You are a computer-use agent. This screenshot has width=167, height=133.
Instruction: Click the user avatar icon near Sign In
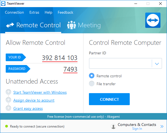(113, 126)
